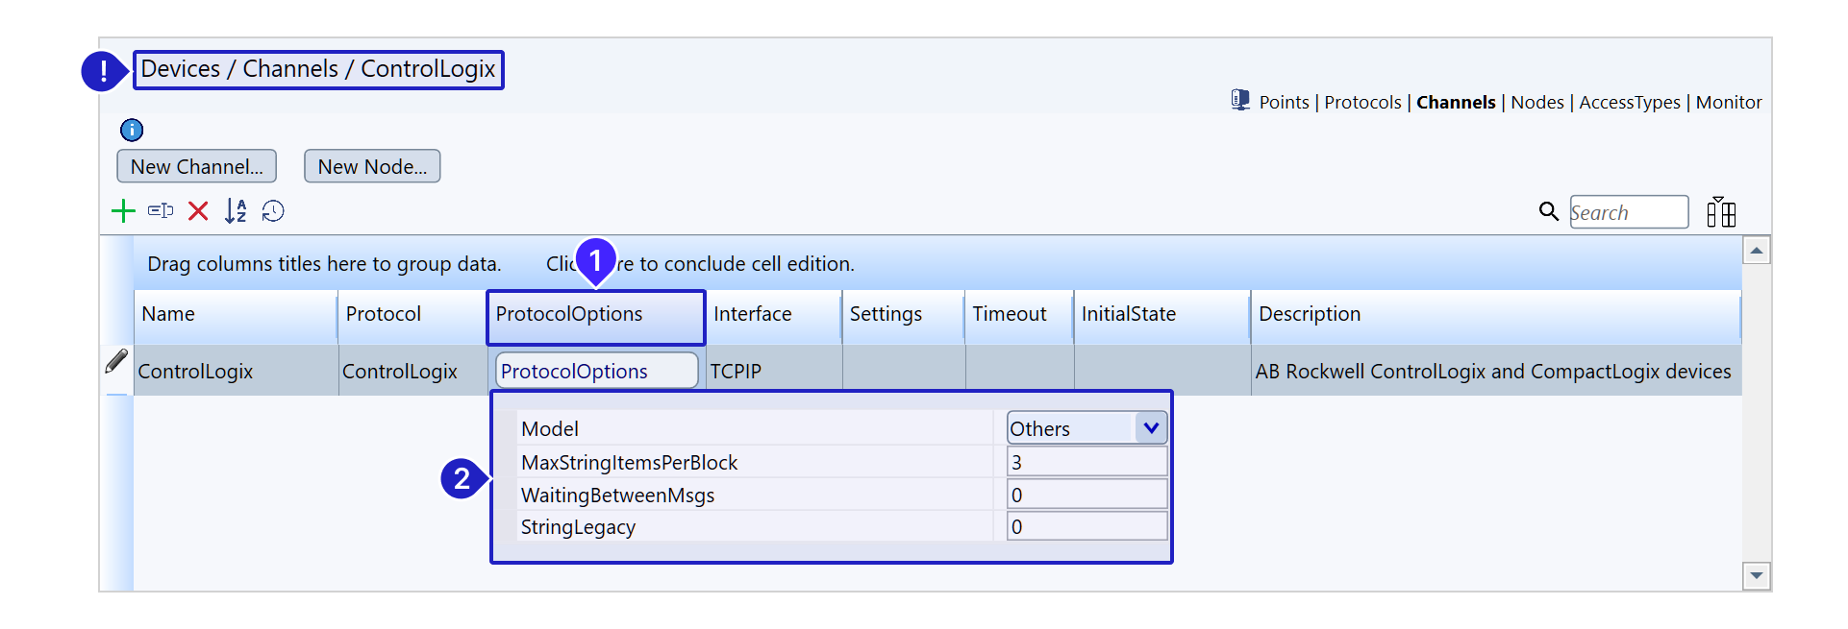
Task: Open the Monitor tab
Action: pyautogui.click(x=1728, y=103)
